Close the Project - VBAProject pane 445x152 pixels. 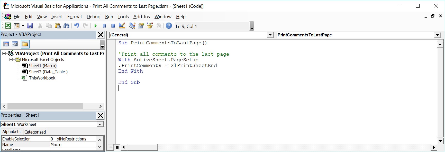tap(101, 35)
